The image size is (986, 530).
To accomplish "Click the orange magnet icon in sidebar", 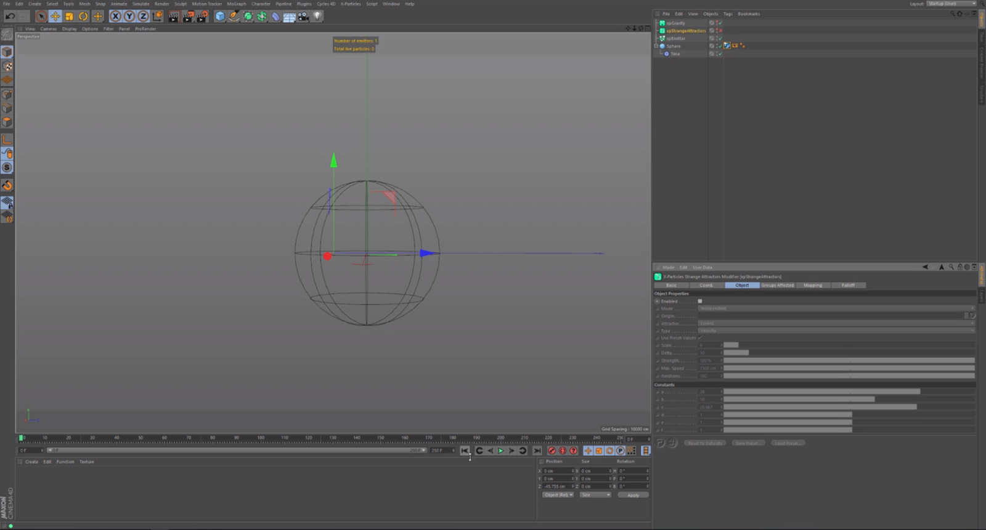I will point(7,185).
